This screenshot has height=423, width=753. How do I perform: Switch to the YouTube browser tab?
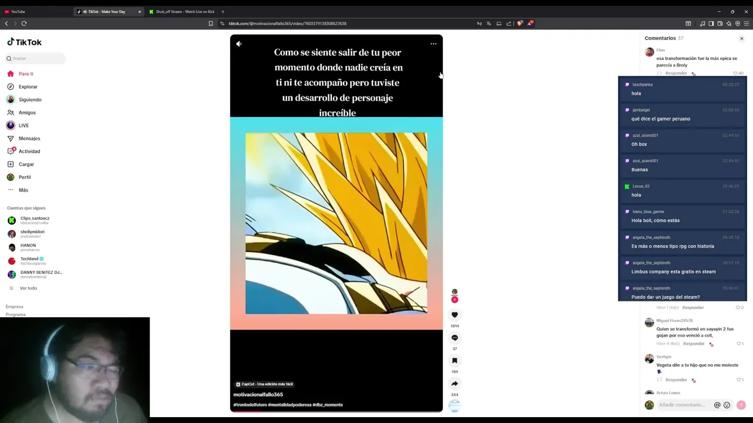pyautogui.click(x=35, y=12)
